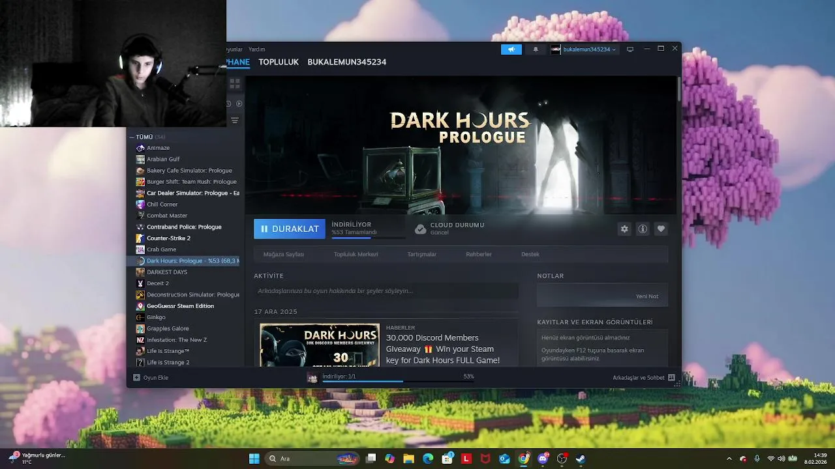The image size is (835, 469).
Task: Open the Mağaza Sayfası tab
Action: coord(284,254)
